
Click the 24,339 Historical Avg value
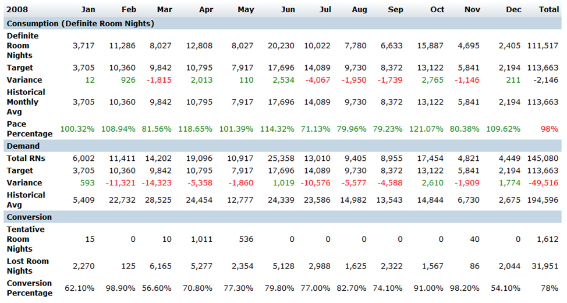click(281, 200)
